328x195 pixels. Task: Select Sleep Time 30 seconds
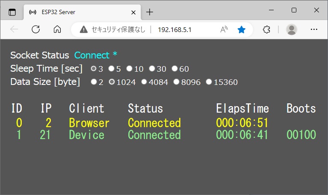point(152,68)
